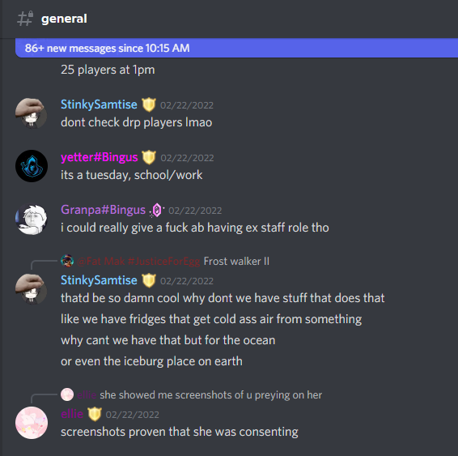Open Granpa#Bingus avatar picture
458x456 pixels.
point(32,219)
